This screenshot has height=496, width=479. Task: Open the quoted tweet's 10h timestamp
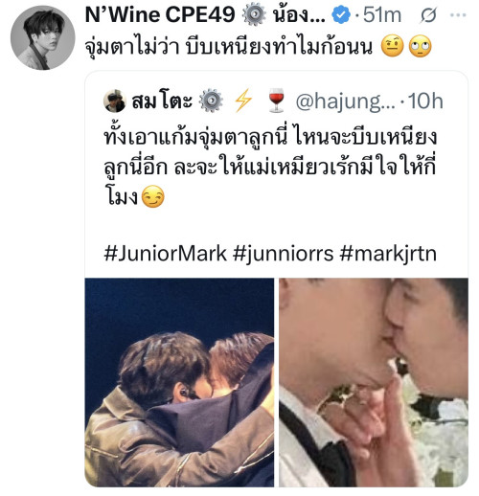(426, 101)
